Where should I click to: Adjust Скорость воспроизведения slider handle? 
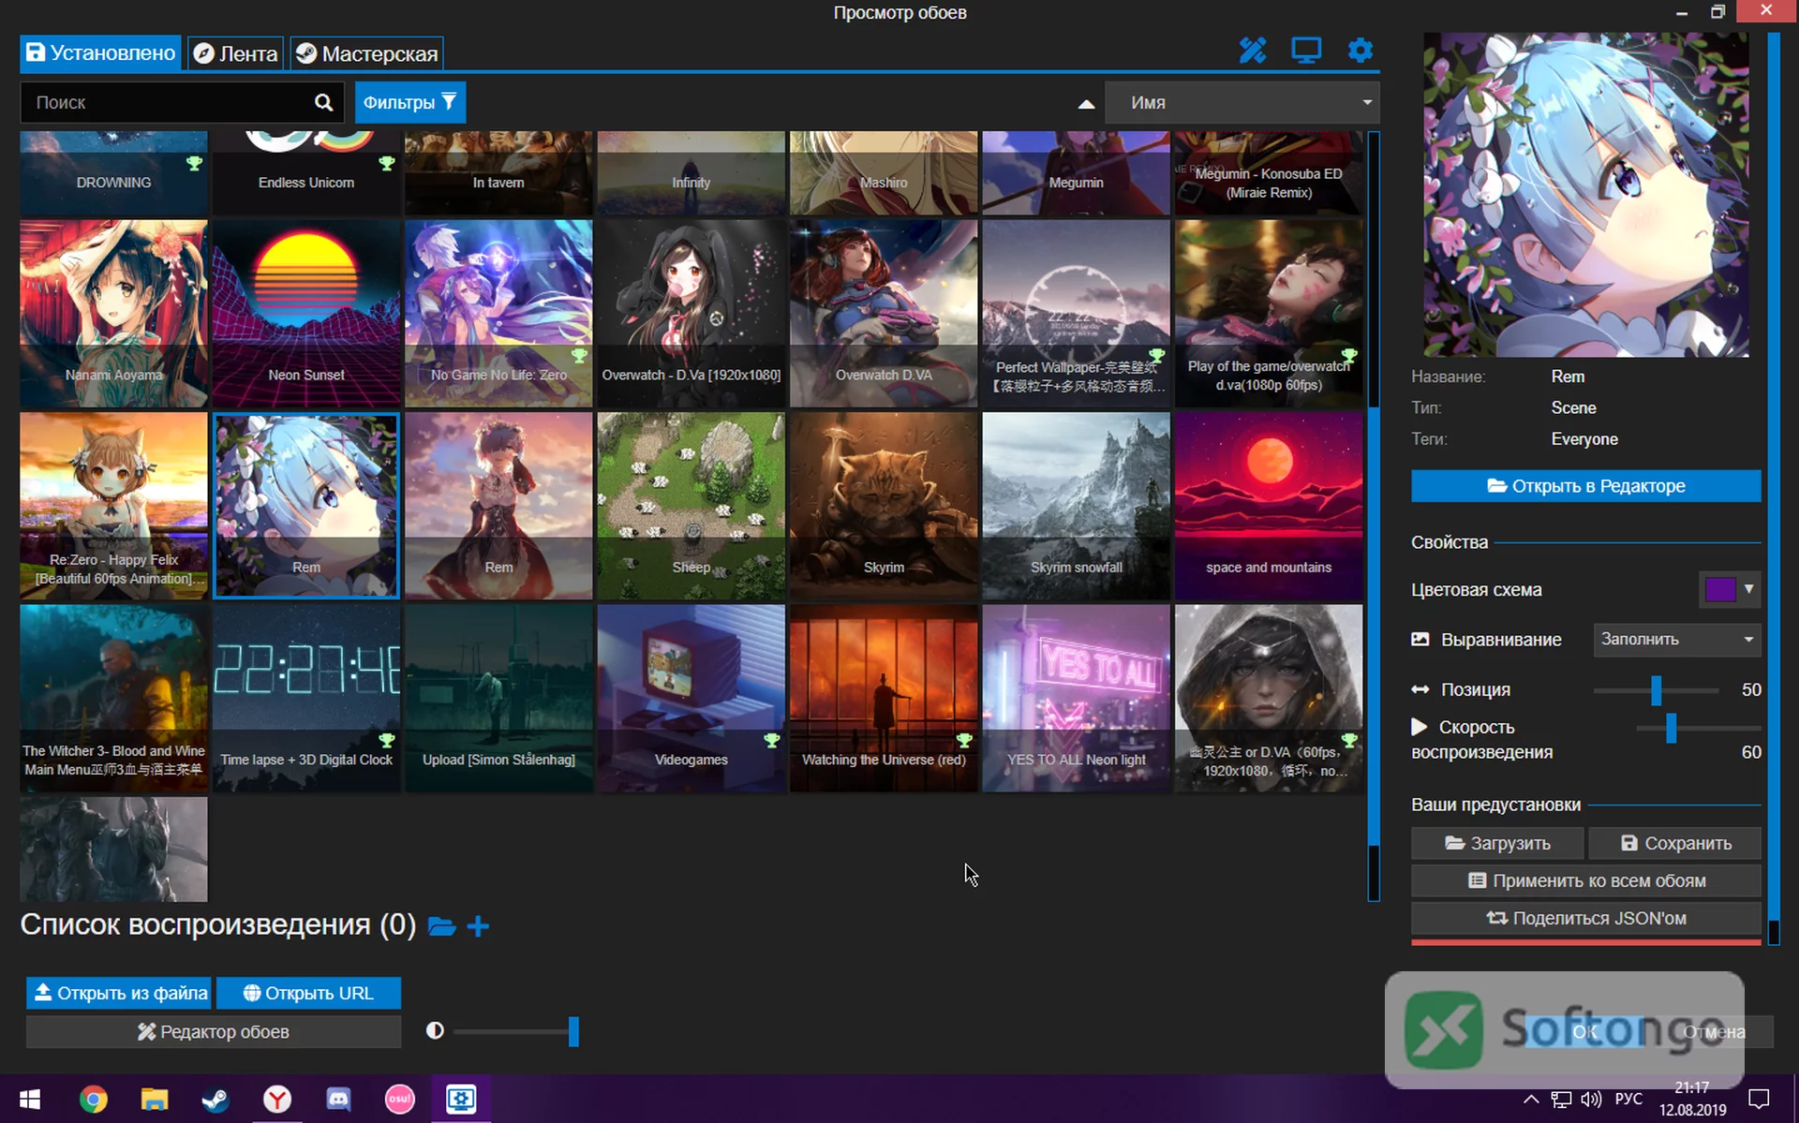click(x=1671, y=728)
